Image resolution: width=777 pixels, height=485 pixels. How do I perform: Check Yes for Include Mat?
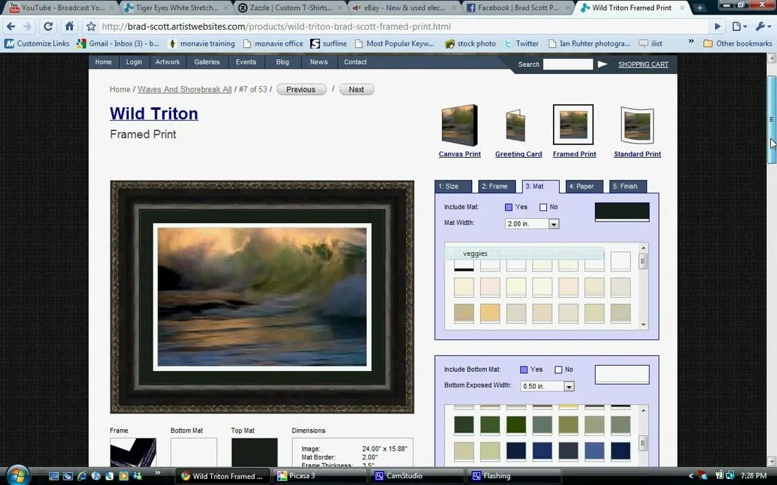(509, 207)
